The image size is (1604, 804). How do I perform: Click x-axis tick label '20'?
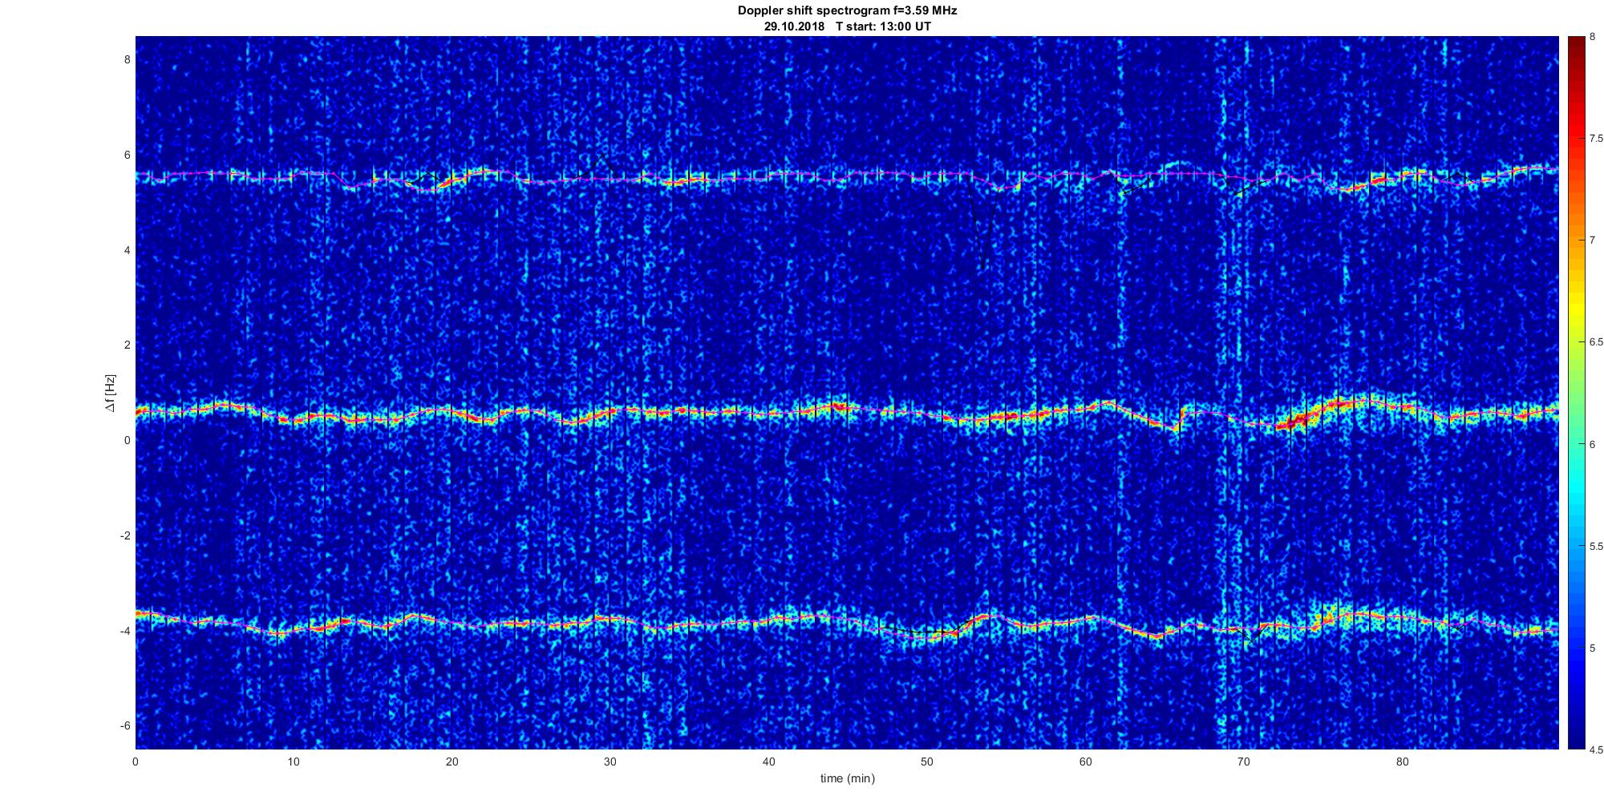[x=452, y=762]
